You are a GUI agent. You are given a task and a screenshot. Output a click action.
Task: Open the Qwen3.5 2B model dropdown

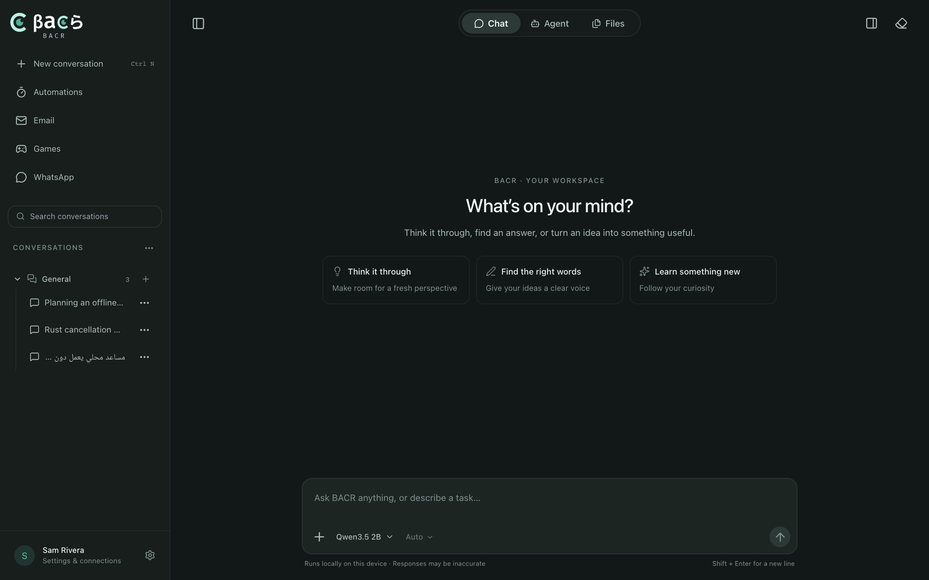(364, 537)
